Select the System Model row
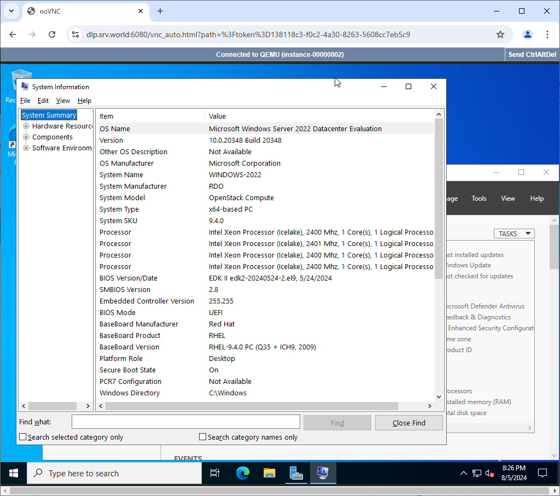Screen dimensions: 560x496 click(x=266, y=197)
